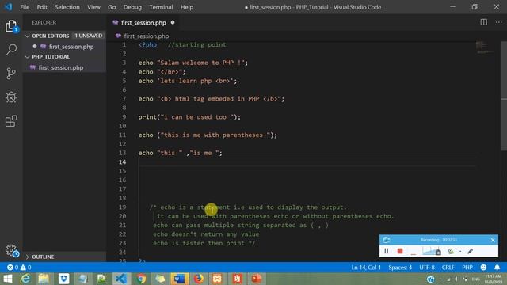Open the editor More Actions ellipsis
The width and height of the screenshot is (507, 285).
pos(498,22)
